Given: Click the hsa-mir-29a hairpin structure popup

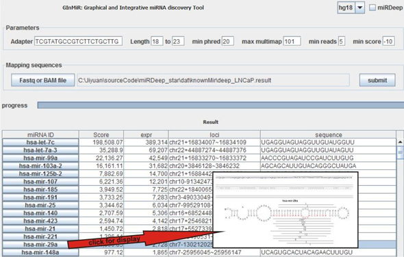Looking at the screenshot, I should (286, 210).
